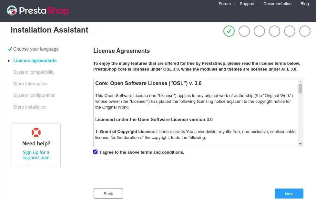Click the license text scrollbar thumb

point(300,89)
